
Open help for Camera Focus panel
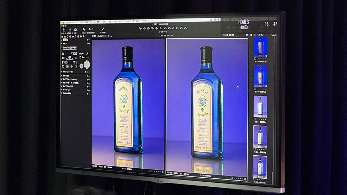(x=86, y=72)
